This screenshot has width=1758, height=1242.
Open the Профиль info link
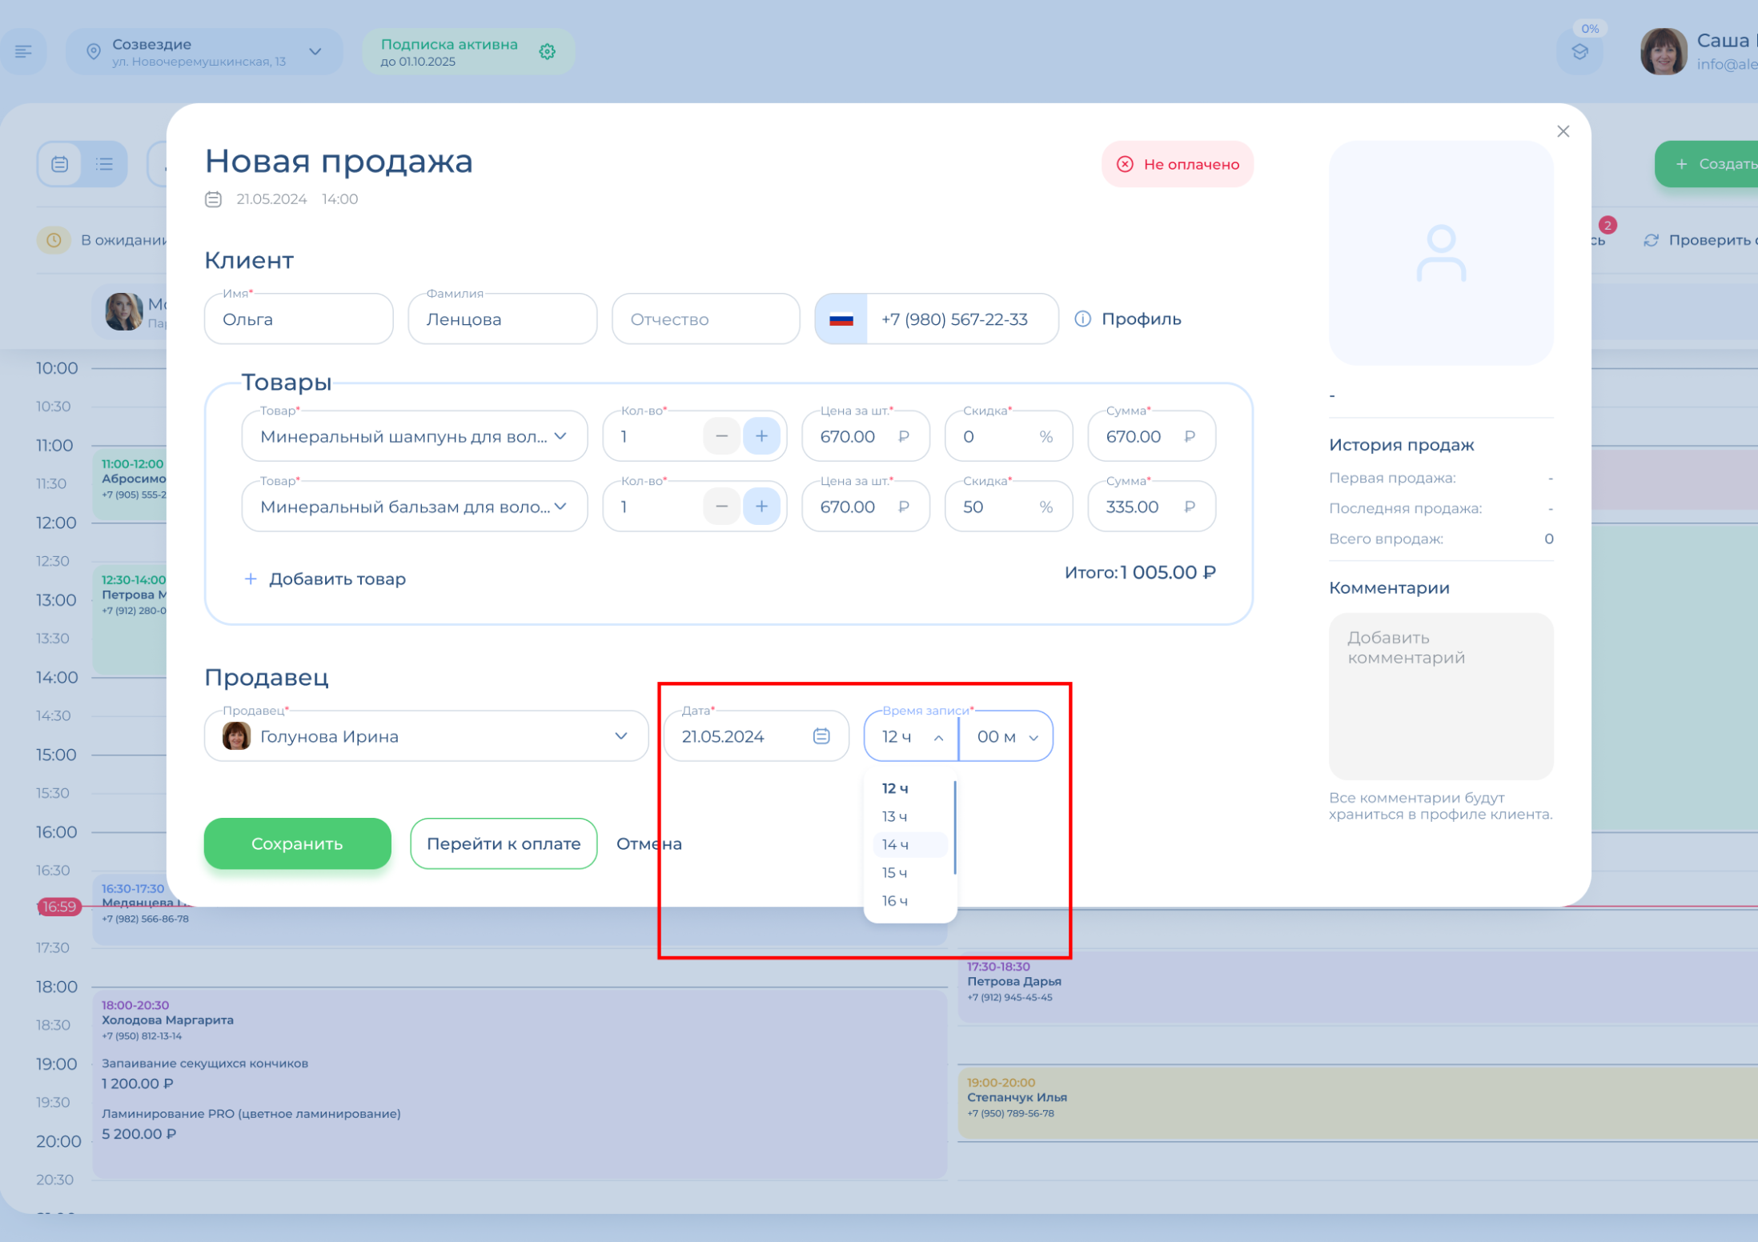click(x=1129, y=319)
